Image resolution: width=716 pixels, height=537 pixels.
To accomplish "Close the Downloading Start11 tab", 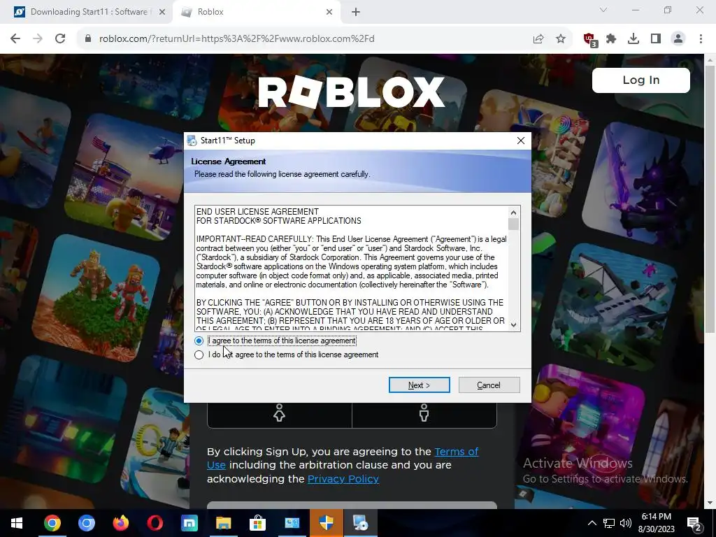I will pos(162,12).
